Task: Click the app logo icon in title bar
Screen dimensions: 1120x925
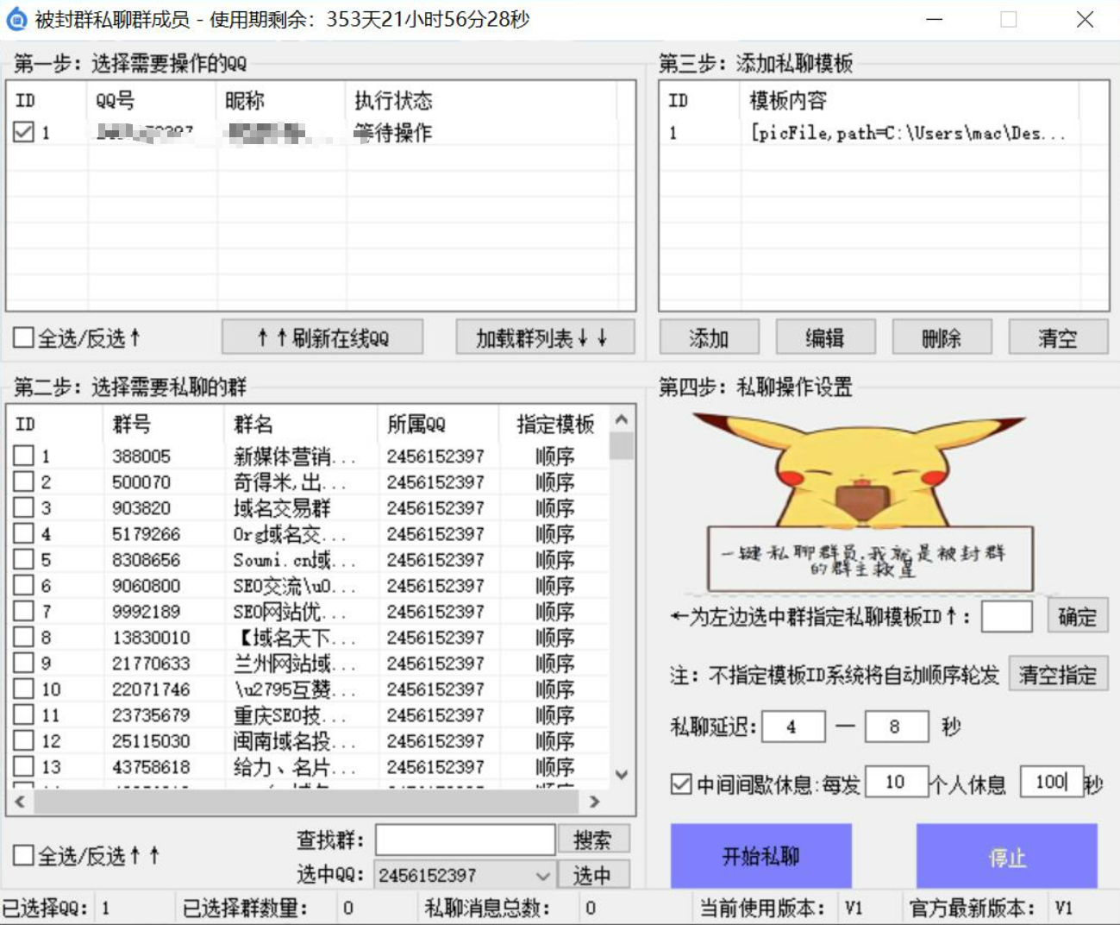Action: click(16, 19)
